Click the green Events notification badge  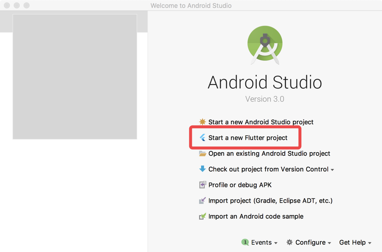(245, 242)
